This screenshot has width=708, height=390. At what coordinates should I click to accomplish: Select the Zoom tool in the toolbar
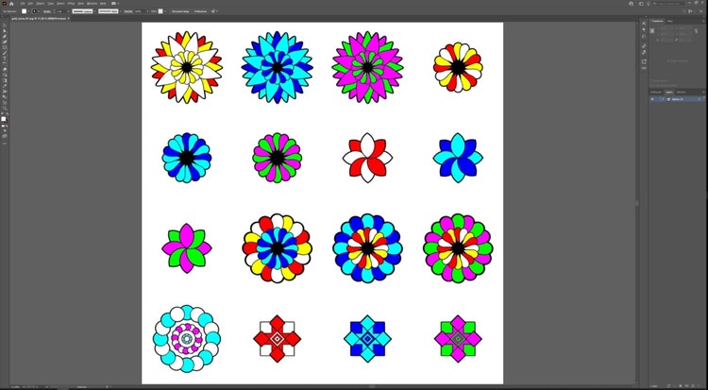tap(5, 108)
